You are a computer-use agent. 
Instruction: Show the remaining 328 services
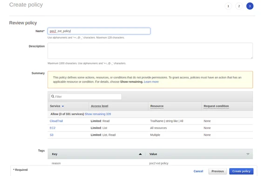[98, 114]
